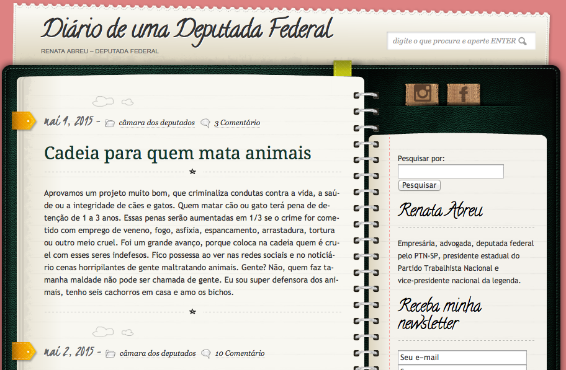Open 'câmara dos deputados' category on May 4 post
Viewport: 566px width, 370px height.
click(156, 123)
